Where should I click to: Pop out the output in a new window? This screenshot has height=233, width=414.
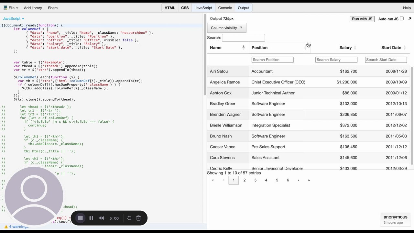pos(410,19)
